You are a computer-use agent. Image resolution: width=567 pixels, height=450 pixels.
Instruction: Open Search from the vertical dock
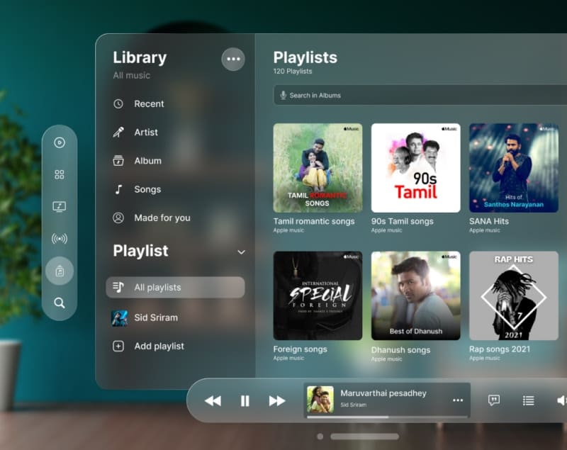59,302
